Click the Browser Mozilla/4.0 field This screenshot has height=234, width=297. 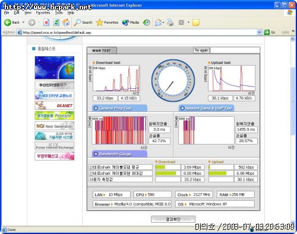click(132, 204)
